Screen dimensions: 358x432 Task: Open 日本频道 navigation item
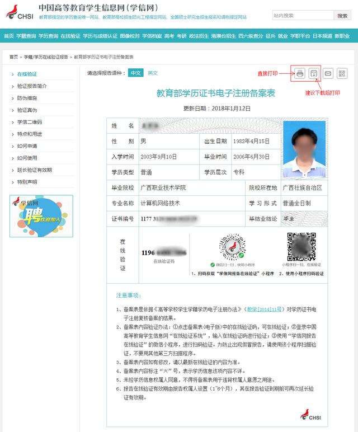pos(322,36)
